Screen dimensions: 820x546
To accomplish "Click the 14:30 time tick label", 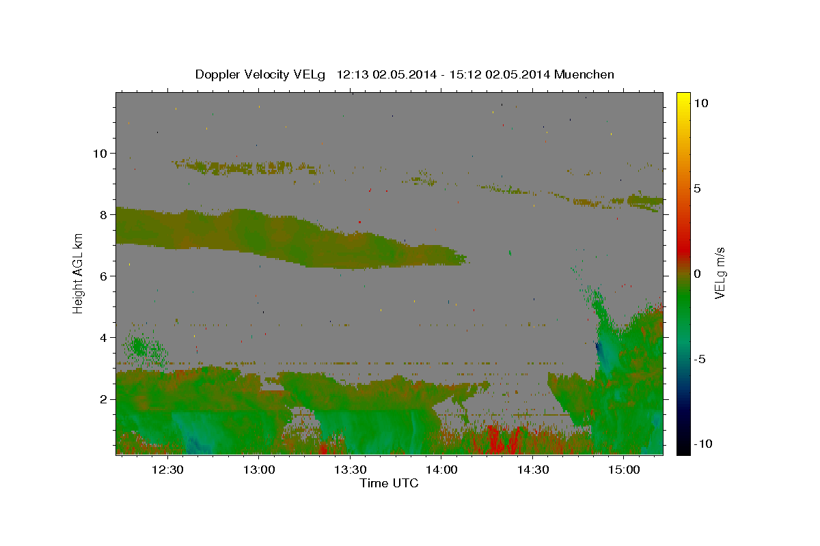I will click(x=533, y=470).
